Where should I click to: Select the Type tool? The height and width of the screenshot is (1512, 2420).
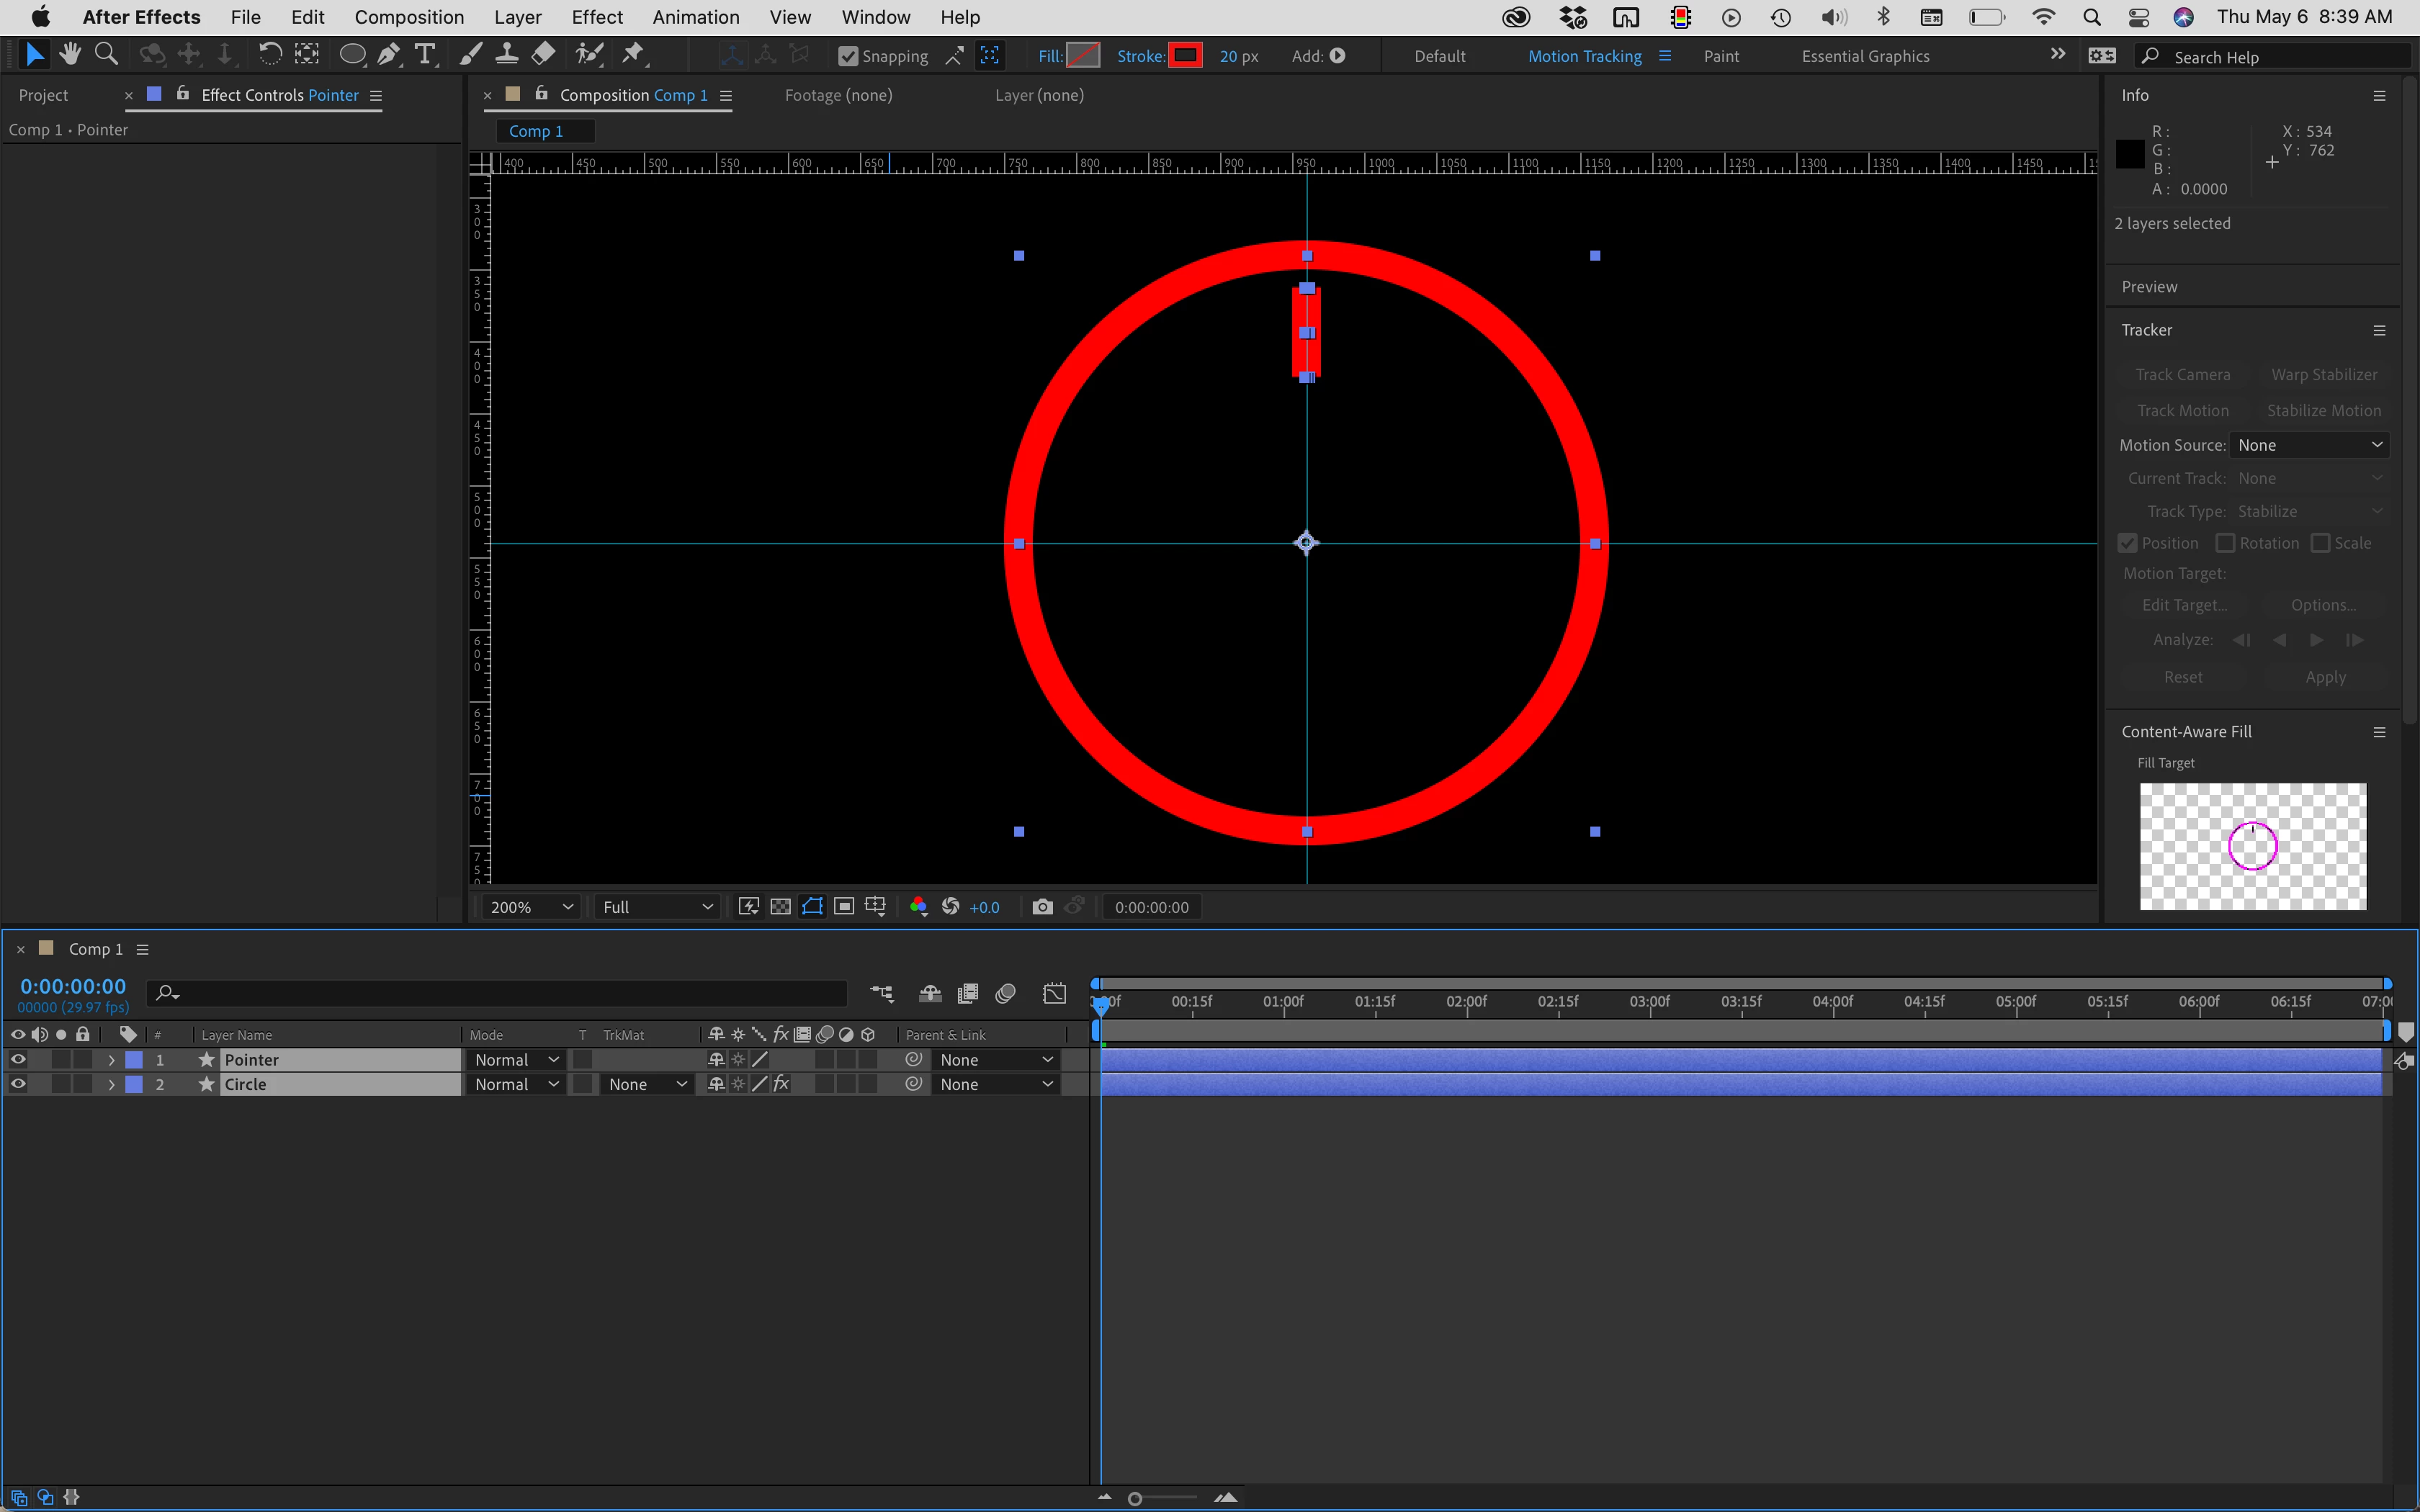[425, 55]
